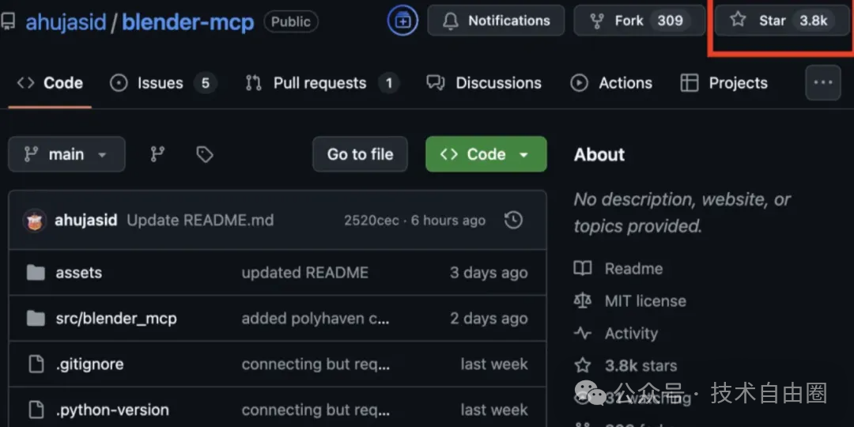The image size is (854, 427).
Task: Open the MIT license link
Action: pyautogui.click(x=645, y=301)
